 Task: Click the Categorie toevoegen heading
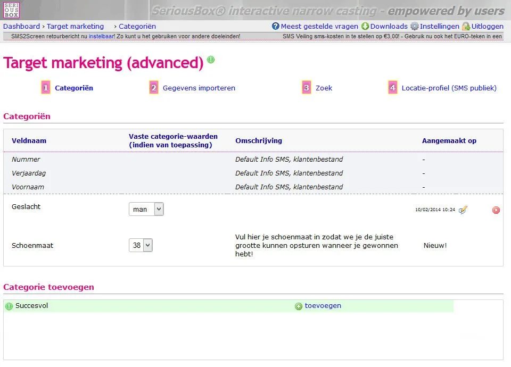(x=48, y=287)
